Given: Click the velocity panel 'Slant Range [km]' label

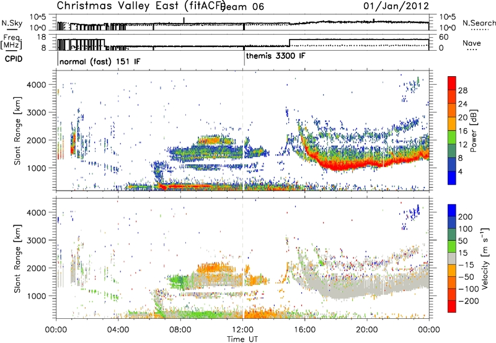Looking at the screenshot, I should tap(17, 258).
